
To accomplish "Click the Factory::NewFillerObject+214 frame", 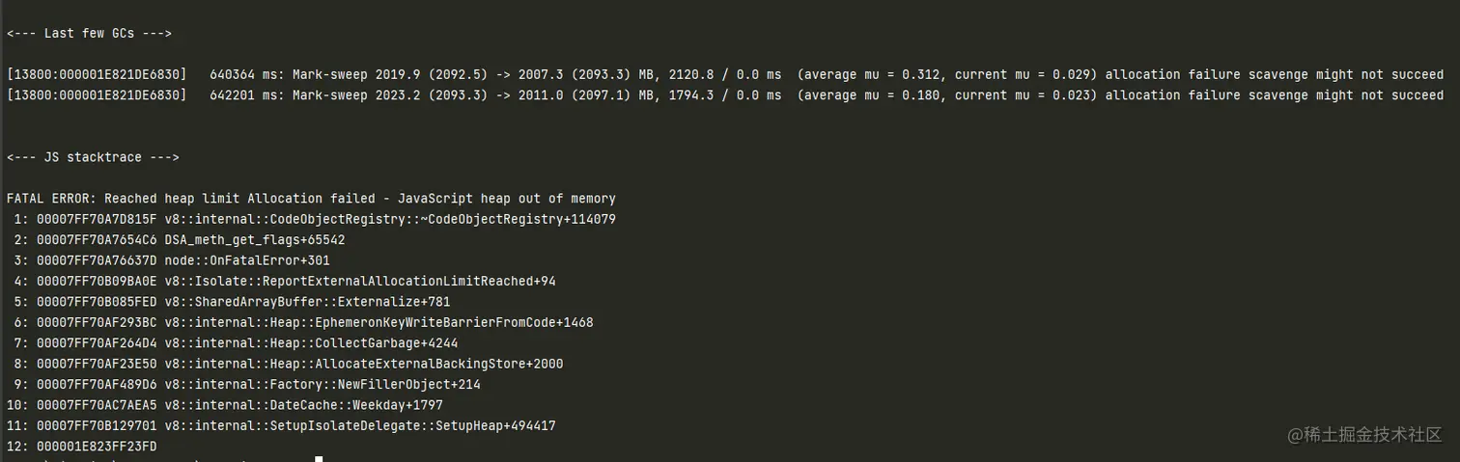I will (x=323, y=385).
